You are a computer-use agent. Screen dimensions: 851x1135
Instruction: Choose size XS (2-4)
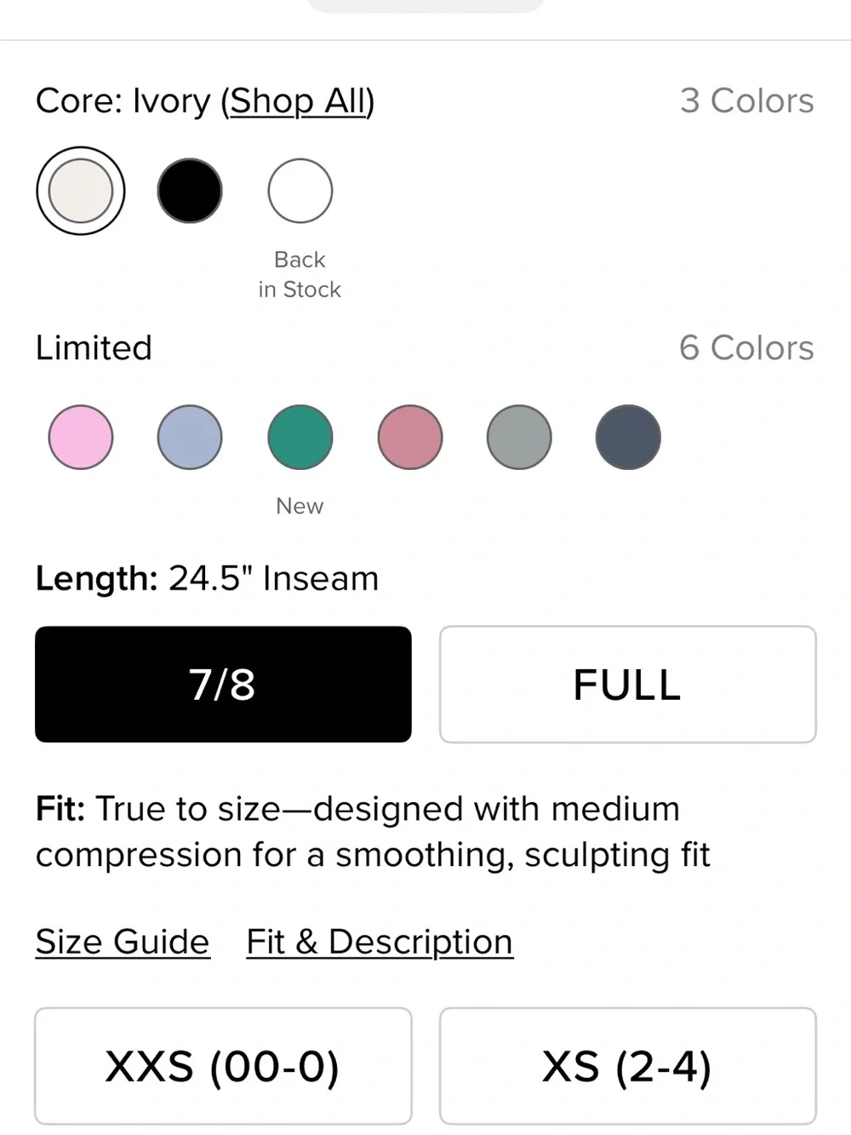(x=628, y=1066)
